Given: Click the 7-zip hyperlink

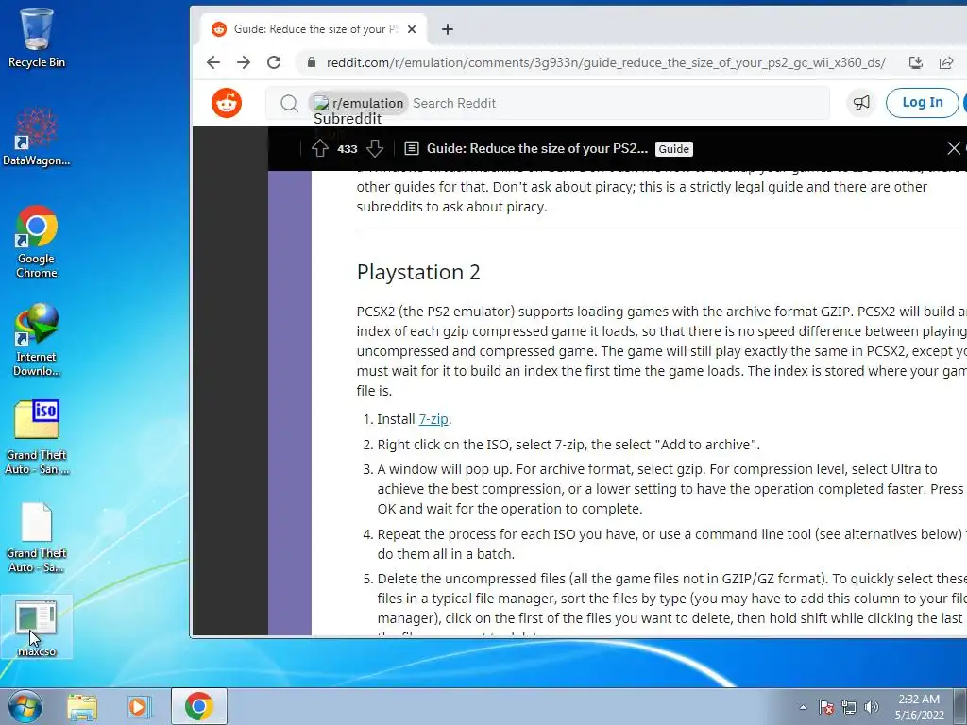Looking at the screenshot, I should 433,419.
